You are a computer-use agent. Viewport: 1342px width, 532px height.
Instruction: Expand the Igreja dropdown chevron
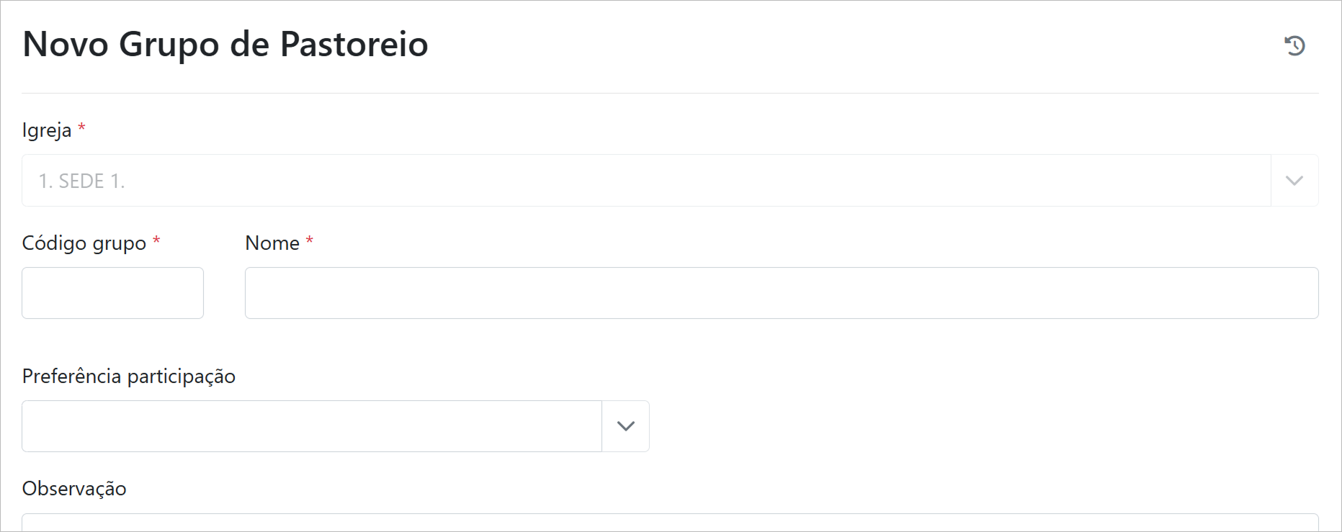click(1294, 181)
